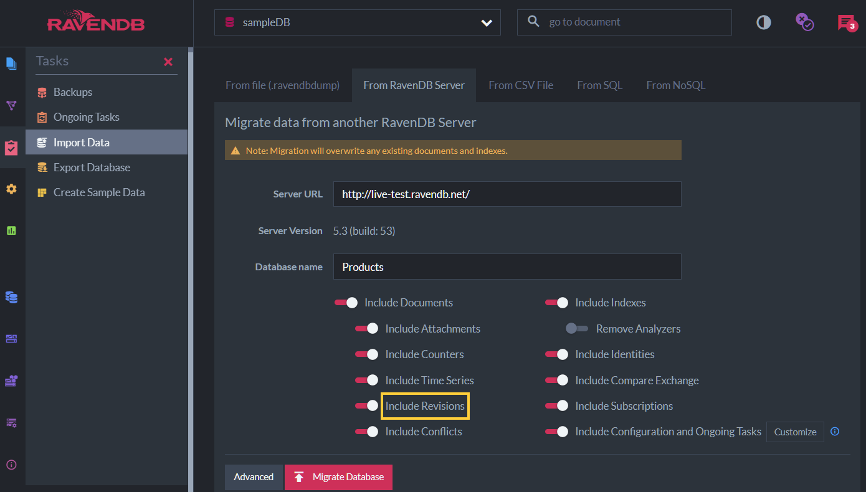Enable the Remove Analyzers switch
The height and width of the screenshot is (492, 866).
pos(577,329)
